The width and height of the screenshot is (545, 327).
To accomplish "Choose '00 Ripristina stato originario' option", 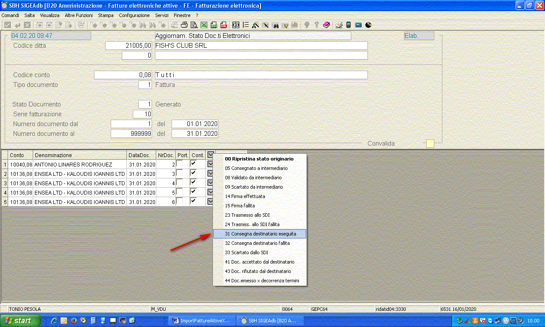I will pyautogui.click(x=259, y=159).
